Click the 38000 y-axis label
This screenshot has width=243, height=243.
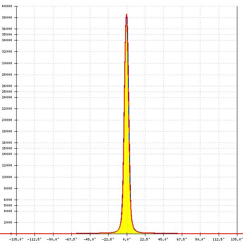click(x=7, y=17)
